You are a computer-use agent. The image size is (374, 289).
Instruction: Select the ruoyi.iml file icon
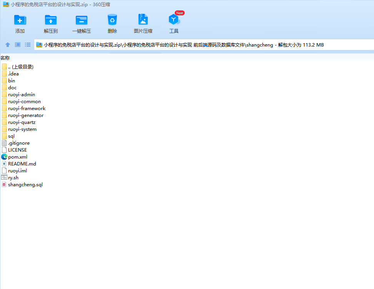(x=4, y=170)
